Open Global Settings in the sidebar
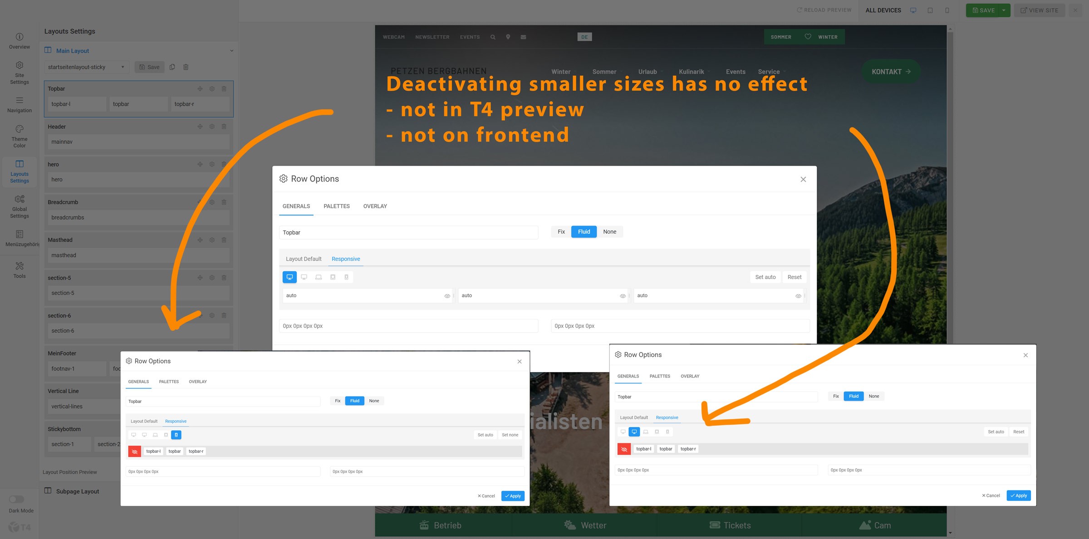1089x539 pixels. tap(19, 206)
